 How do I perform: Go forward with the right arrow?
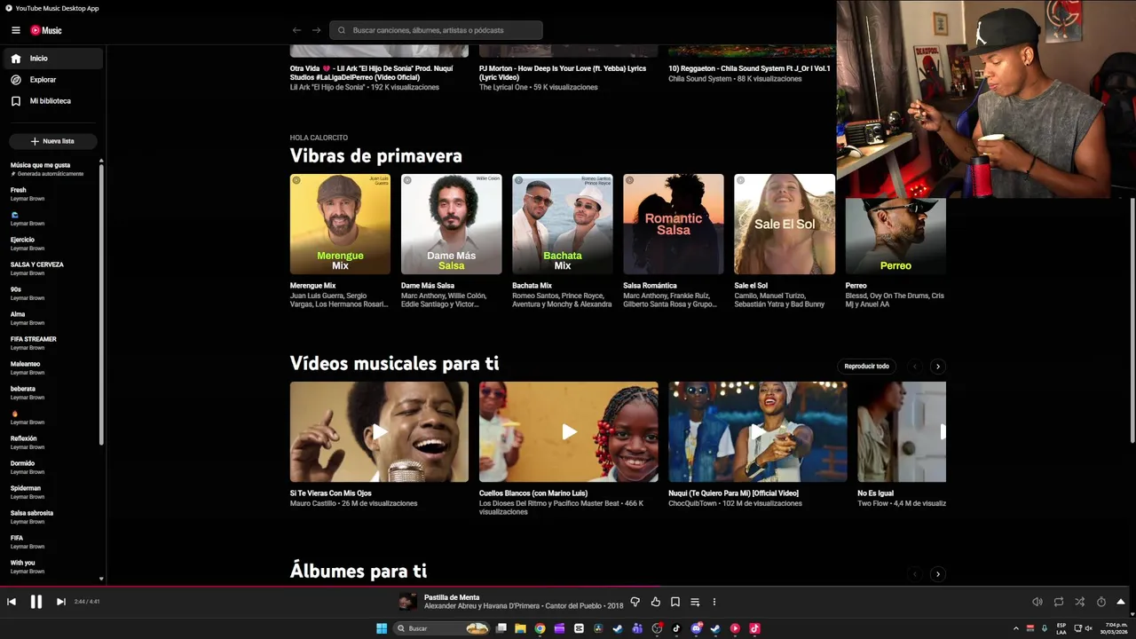(316, 30)
